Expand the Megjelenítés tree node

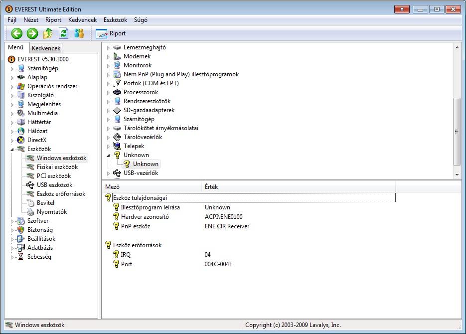(x=12, y=105)
